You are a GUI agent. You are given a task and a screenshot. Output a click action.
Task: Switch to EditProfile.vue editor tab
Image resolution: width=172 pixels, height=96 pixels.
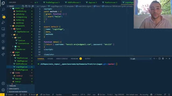tap(73, 2)
